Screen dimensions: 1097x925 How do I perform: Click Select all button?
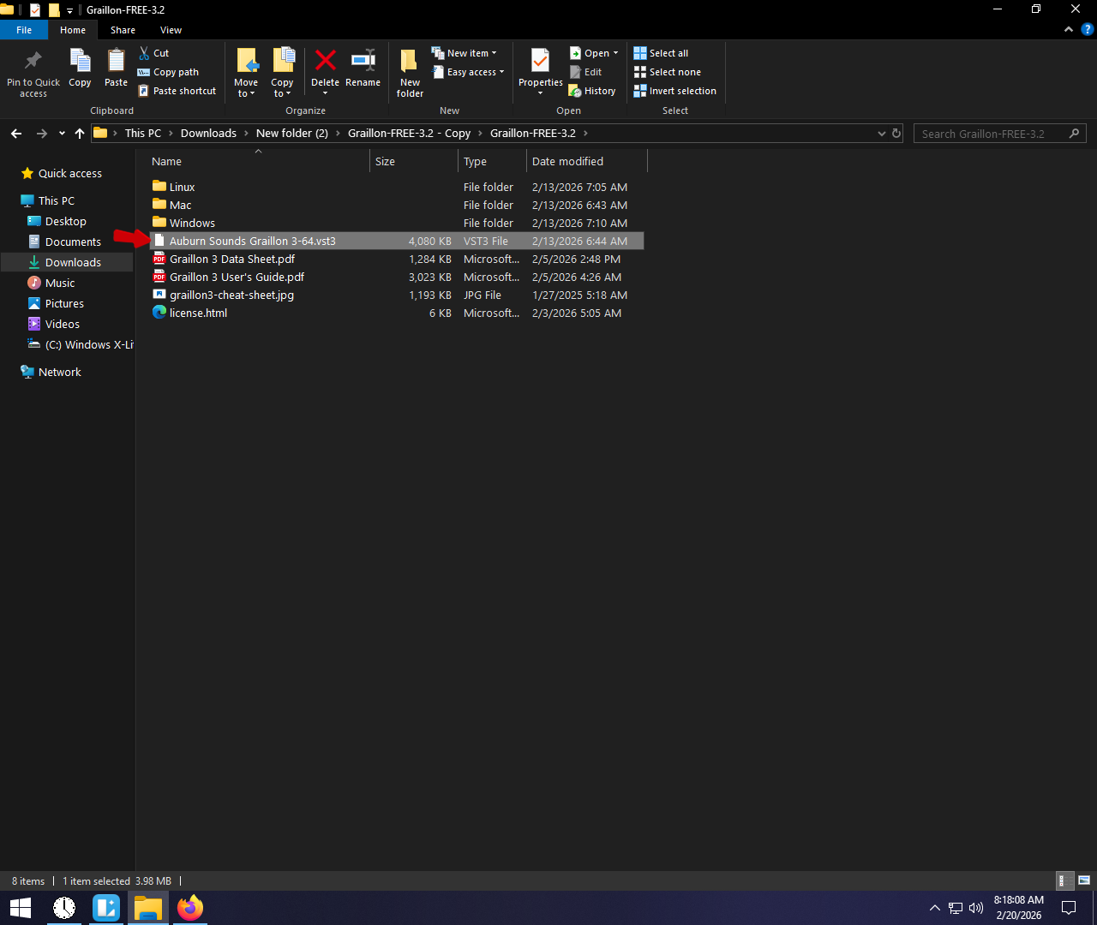tap(661, 53)
